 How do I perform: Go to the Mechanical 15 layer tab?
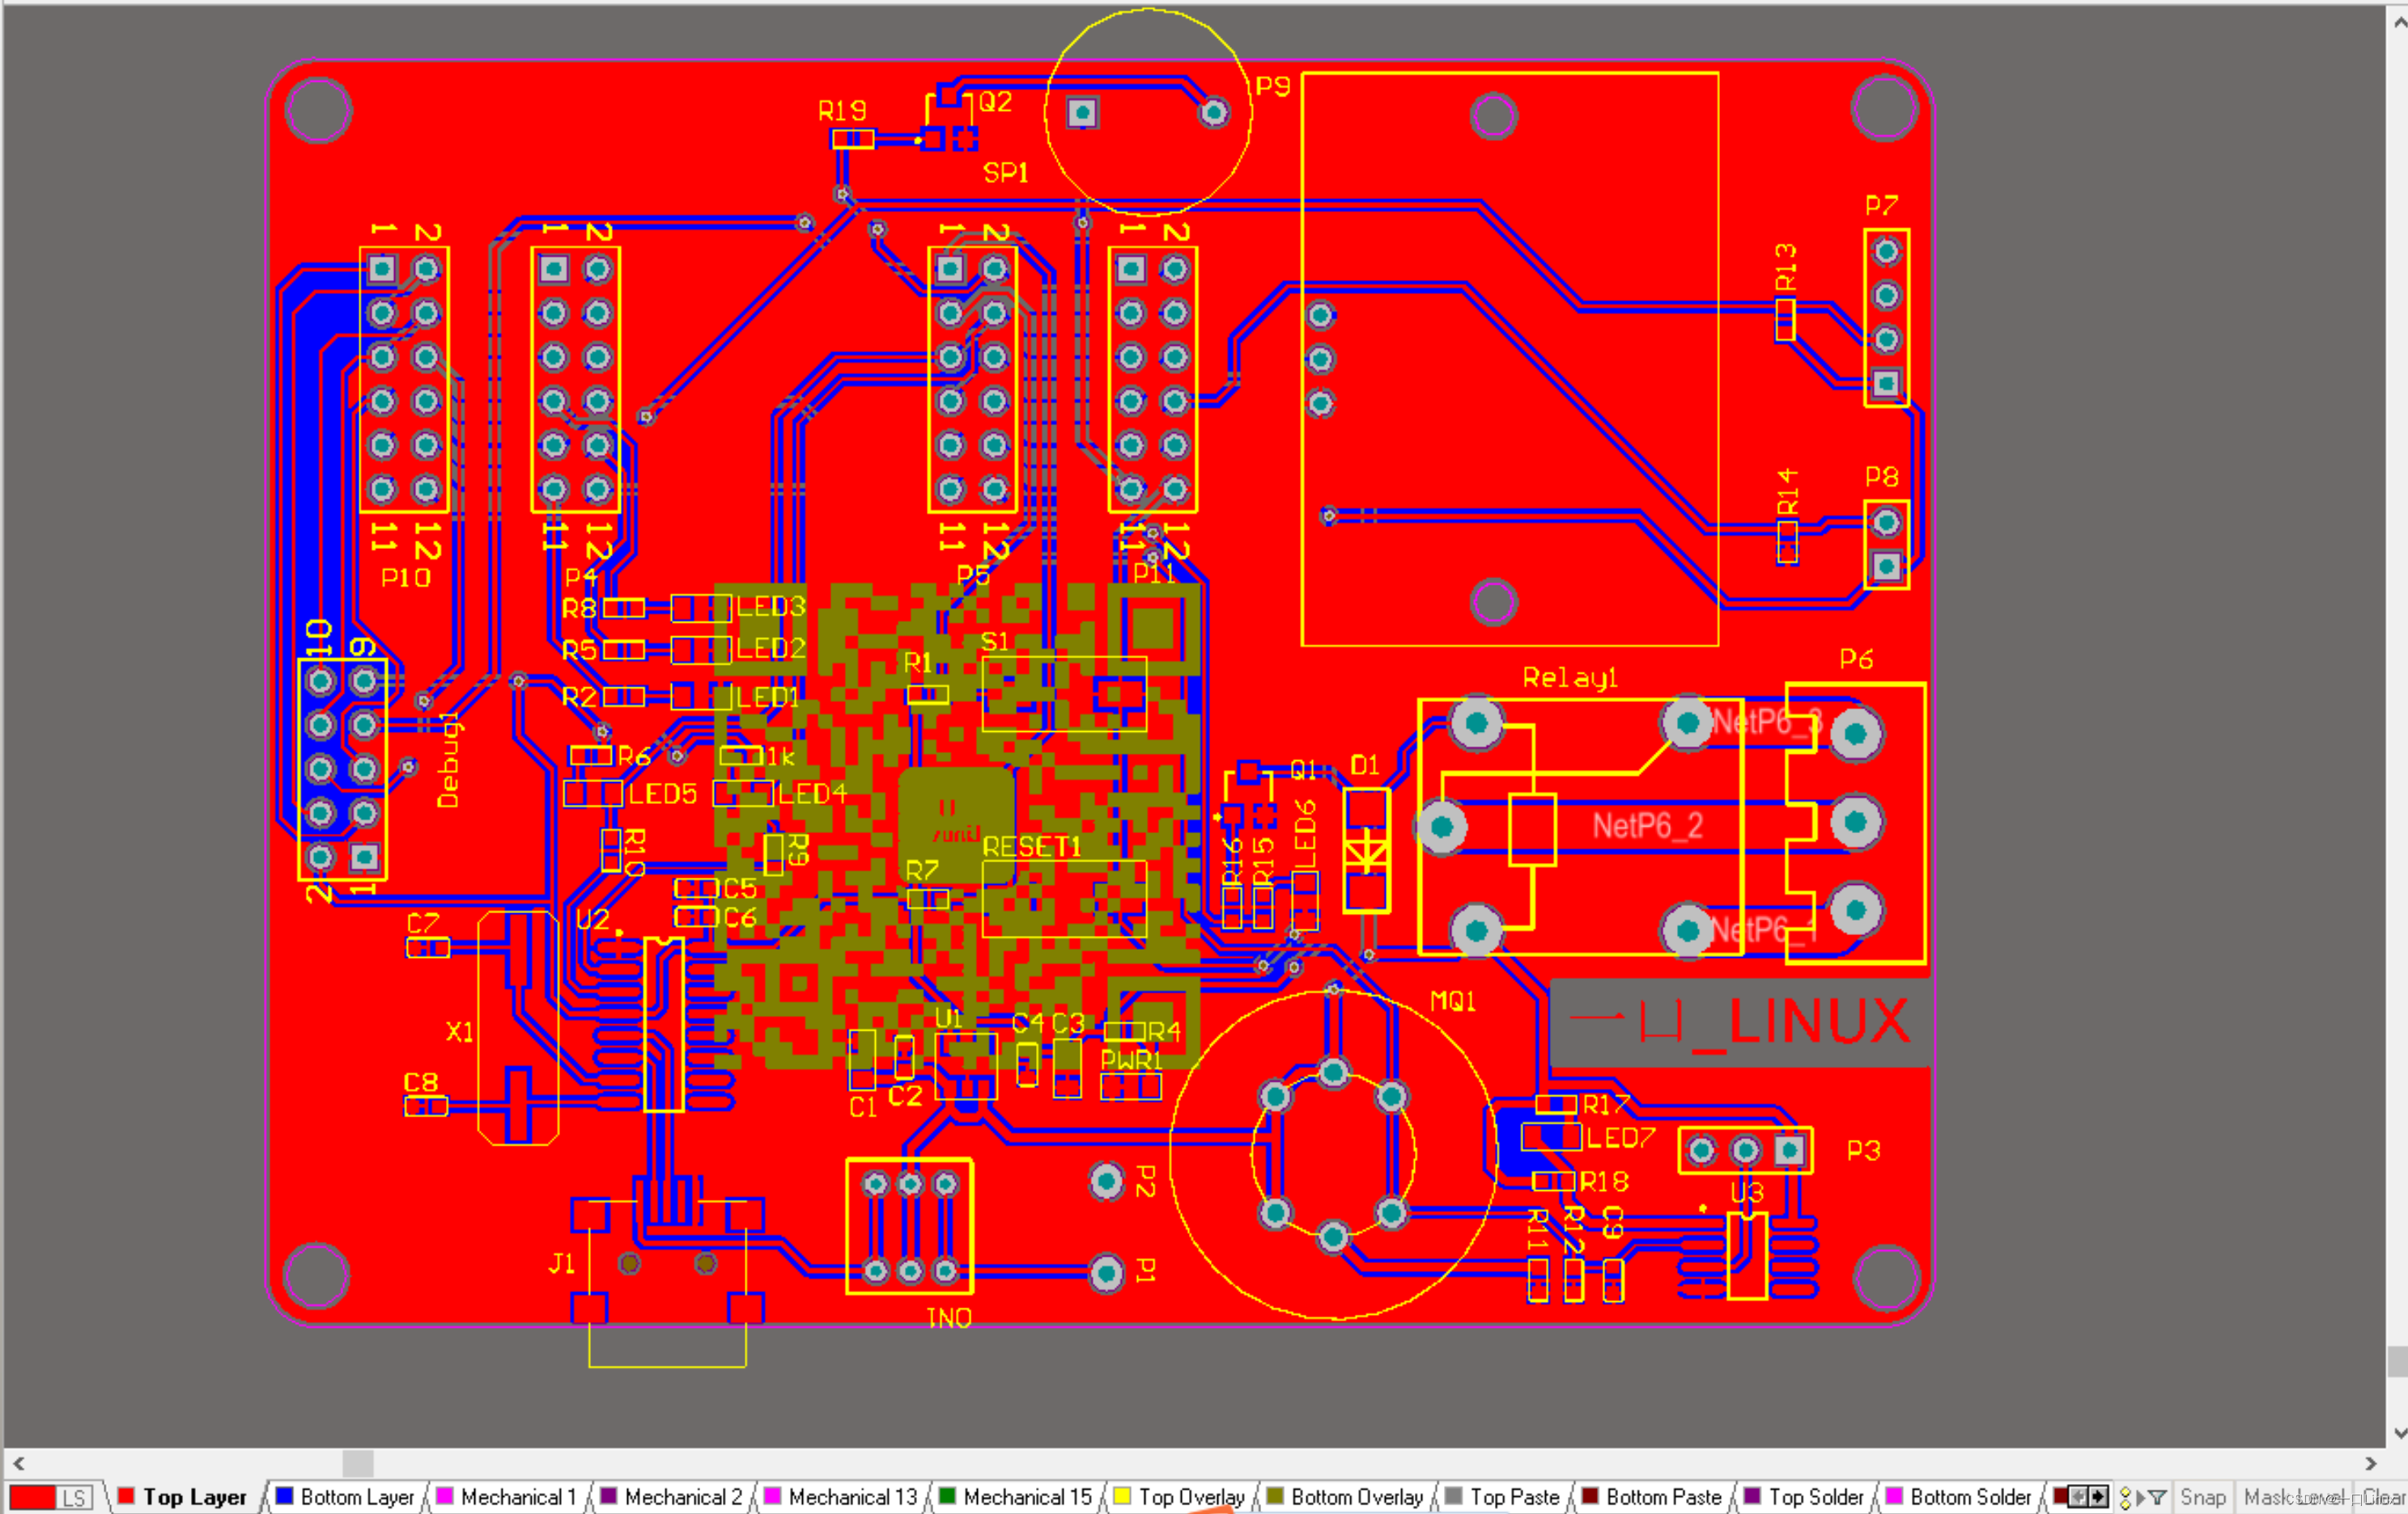[x=1015, y=1497]
